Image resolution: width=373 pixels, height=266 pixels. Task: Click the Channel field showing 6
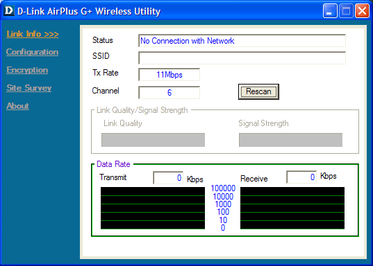coord(169,93)
